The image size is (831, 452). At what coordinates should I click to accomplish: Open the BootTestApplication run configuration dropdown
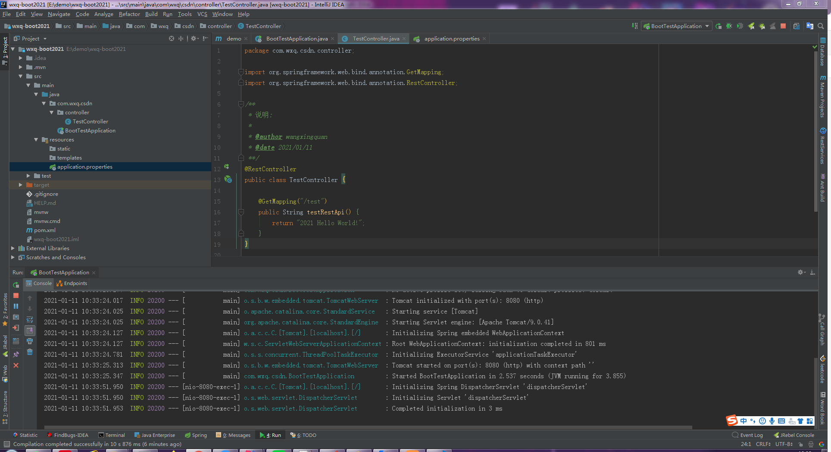pyautogui.click(x=707, y=26)
